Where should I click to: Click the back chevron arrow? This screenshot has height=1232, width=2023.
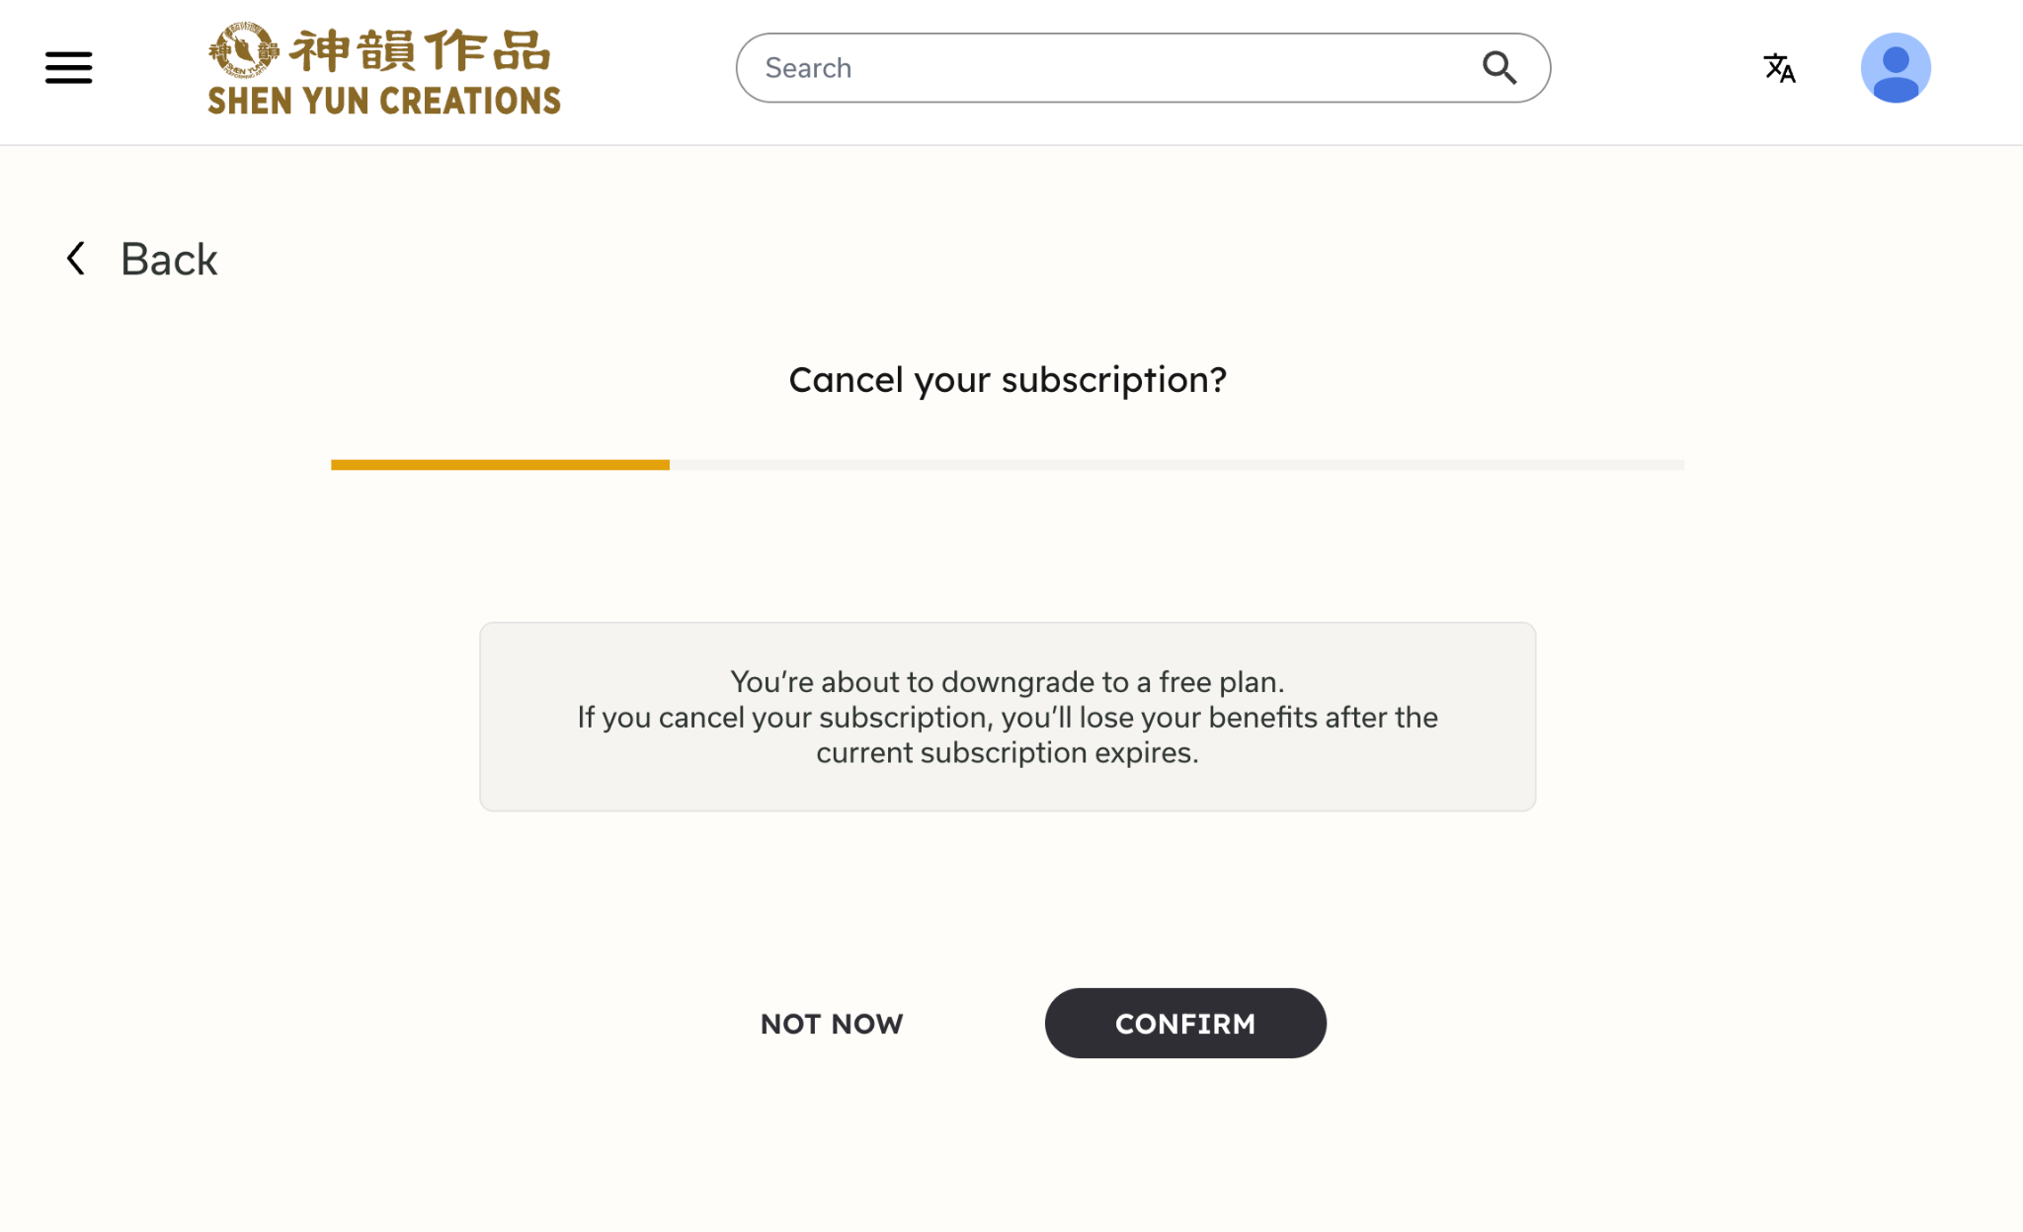tap(76, 259)
